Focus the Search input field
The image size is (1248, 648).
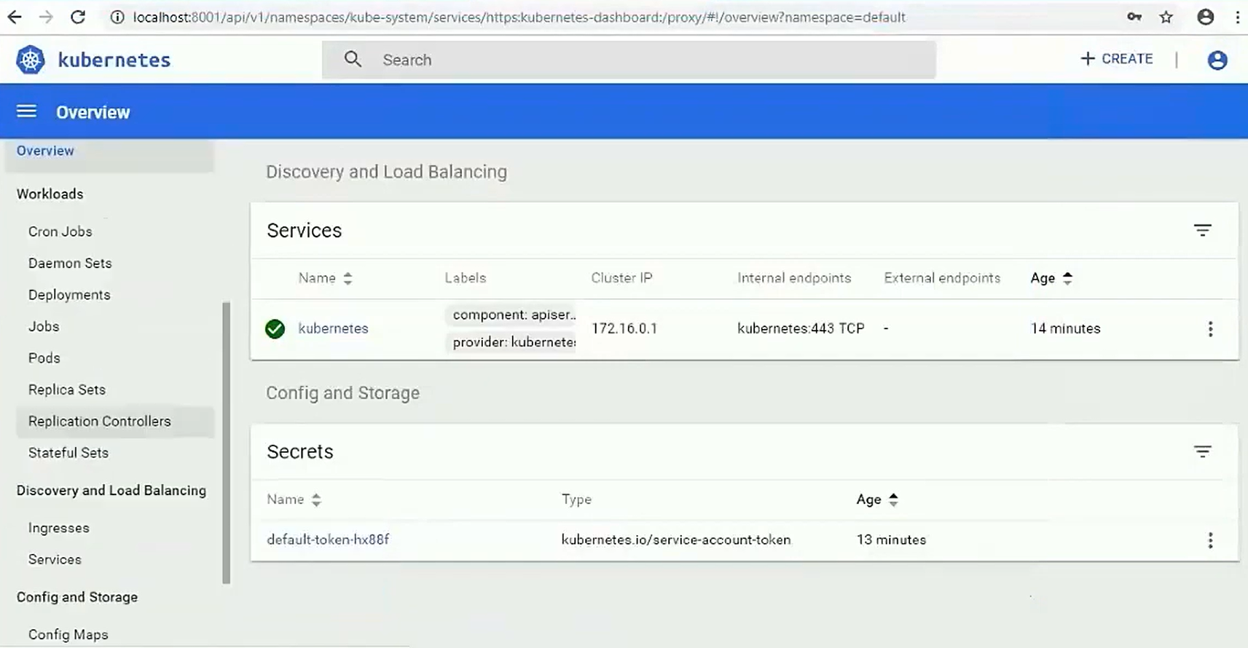629,60
